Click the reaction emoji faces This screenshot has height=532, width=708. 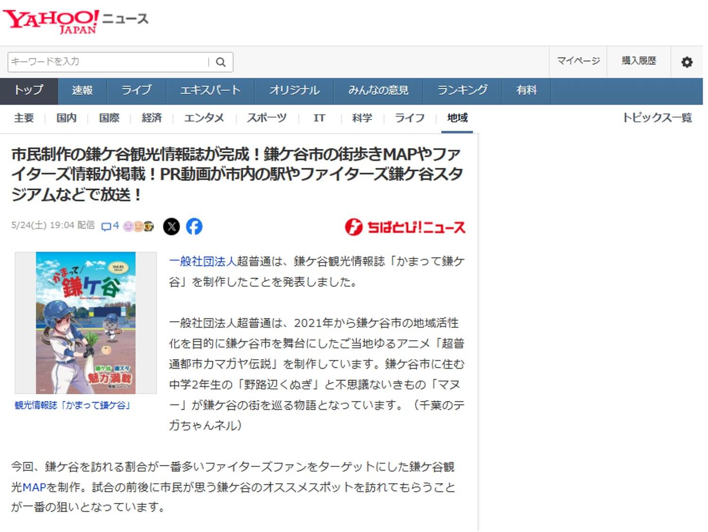[138, 226]
